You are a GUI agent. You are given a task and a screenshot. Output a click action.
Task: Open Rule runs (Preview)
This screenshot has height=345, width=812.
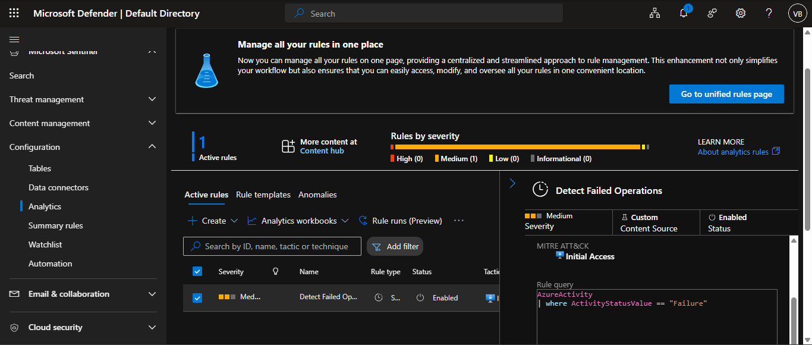point(401,221)
